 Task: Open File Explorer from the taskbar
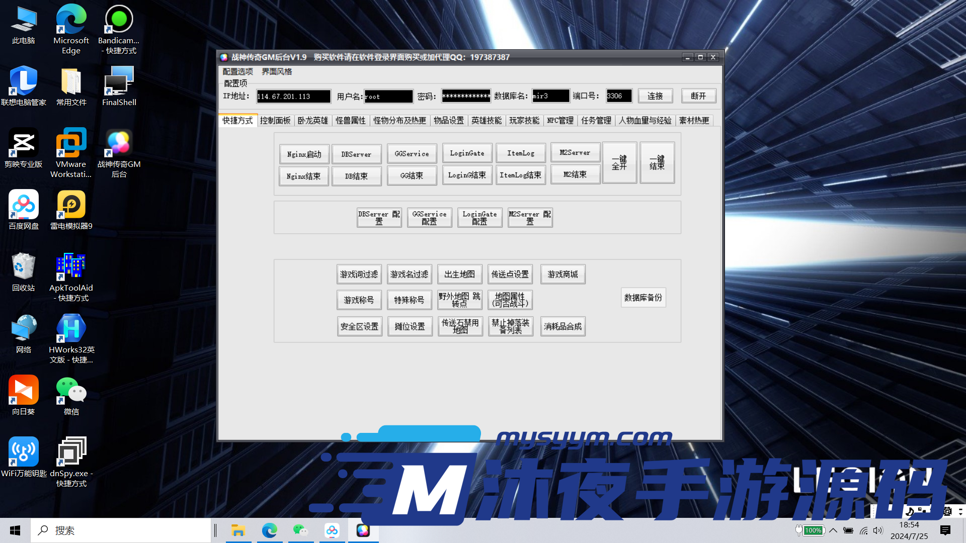point(238,530)
